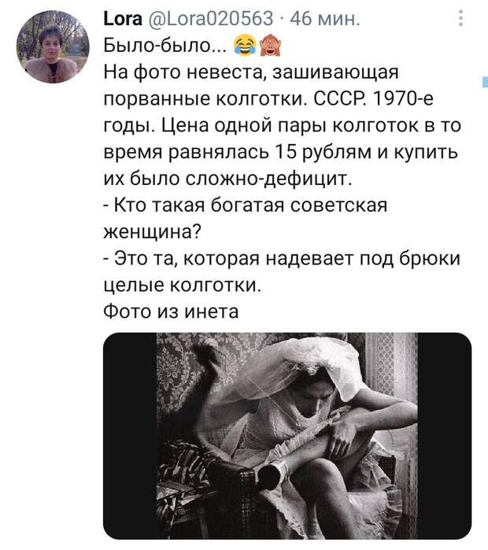
Task: Open the @Lora020563 handle link
Action: [x=210, y=19]
